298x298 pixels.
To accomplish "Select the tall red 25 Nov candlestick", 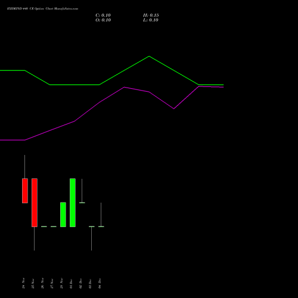I will click(x=35, y=203).
